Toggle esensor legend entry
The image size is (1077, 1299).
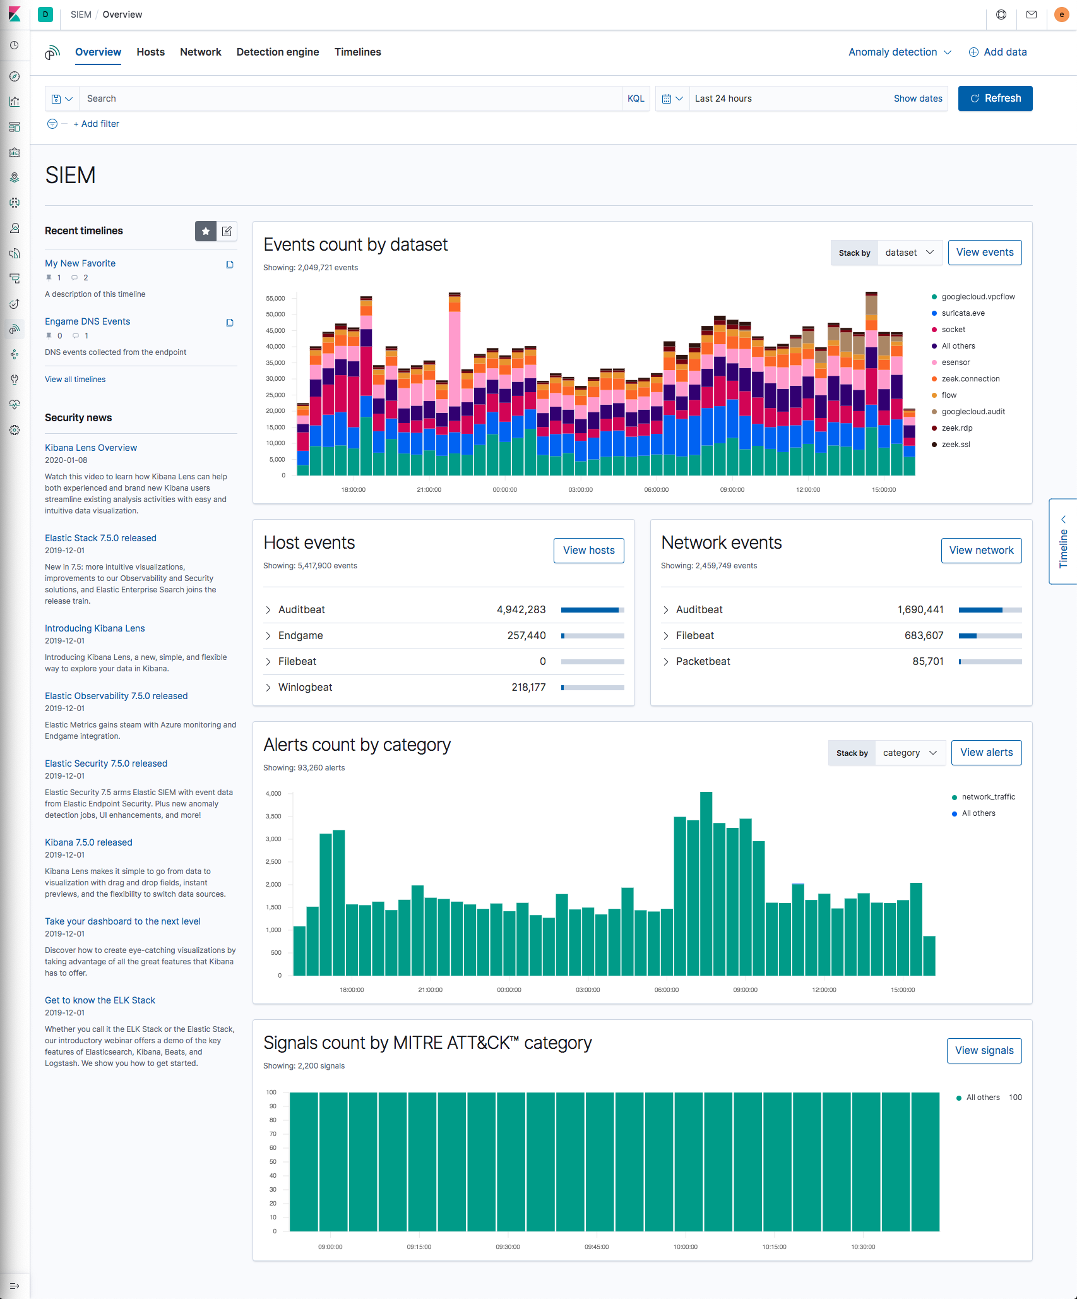951,362
